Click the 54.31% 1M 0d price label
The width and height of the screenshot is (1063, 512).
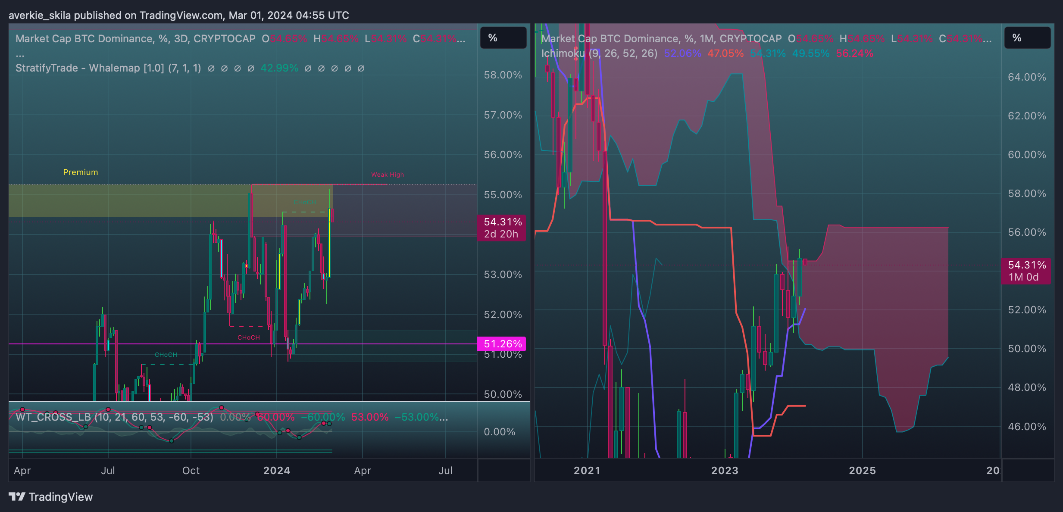click(x=1025, y=271)
